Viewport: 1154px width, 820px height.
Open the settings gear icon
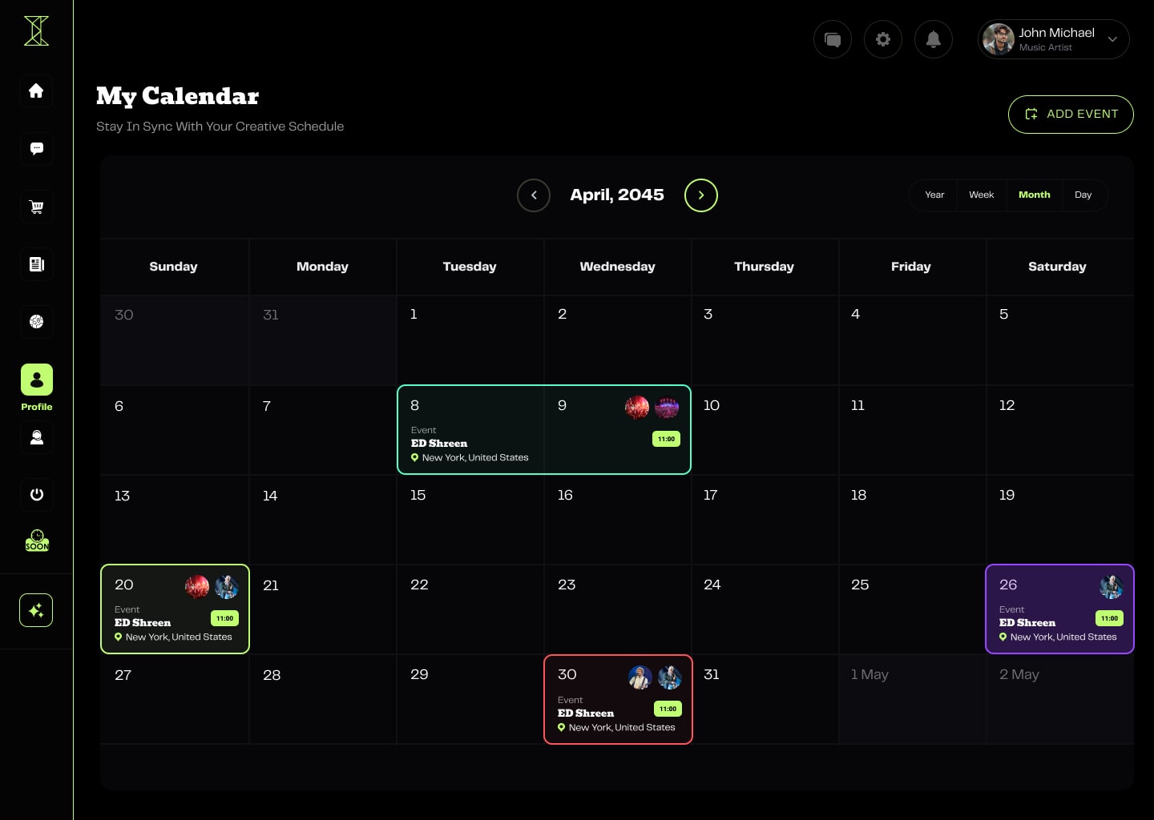pos(882,39)
